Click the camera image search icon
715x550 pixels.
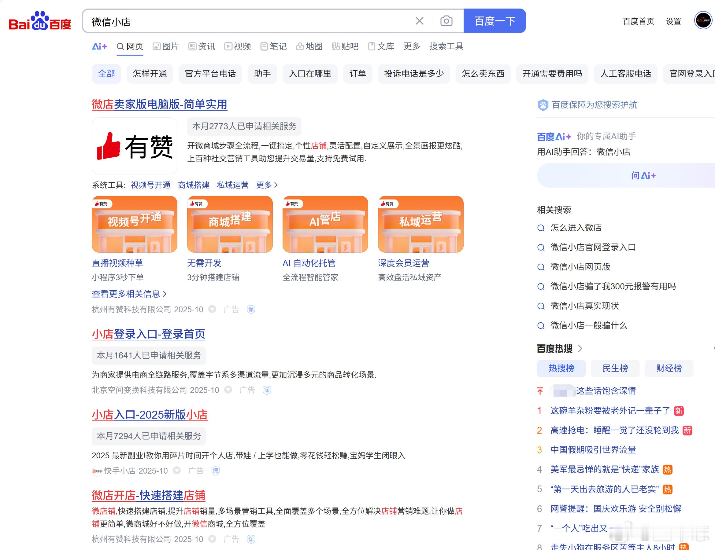pyautogui.click(x=446, y=21)
